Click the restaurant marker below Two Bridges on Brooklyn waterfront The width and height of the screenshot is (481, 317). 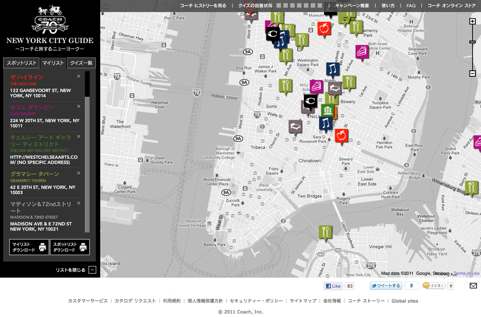pyautogui.click(x=325, y=233)
